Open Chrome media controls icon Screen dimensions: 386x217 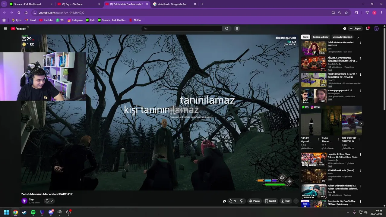tap(367, 13)
